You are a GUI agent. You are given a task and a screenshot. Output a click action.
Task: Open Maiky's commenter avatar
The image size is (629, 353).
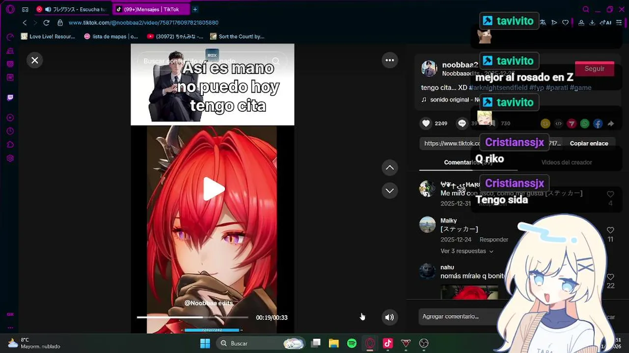[x=427, y=225]
